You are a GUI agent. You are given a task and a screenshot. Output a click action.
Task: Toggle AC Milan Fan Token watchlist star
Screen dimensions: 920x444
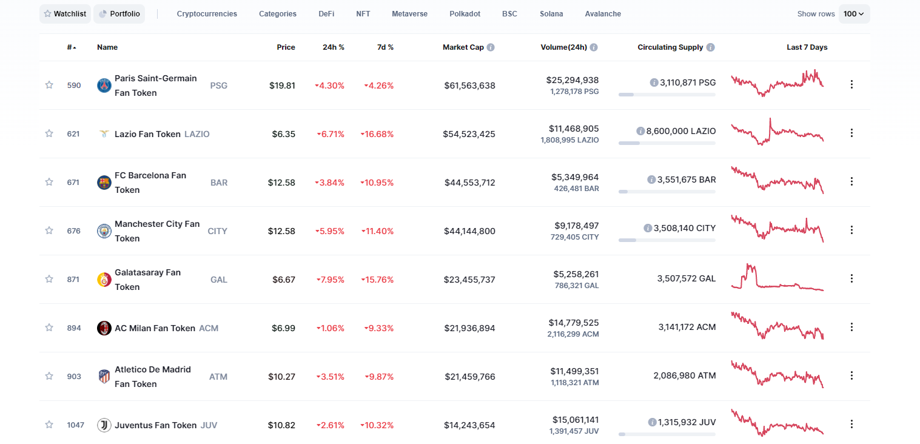coord(49,328)
